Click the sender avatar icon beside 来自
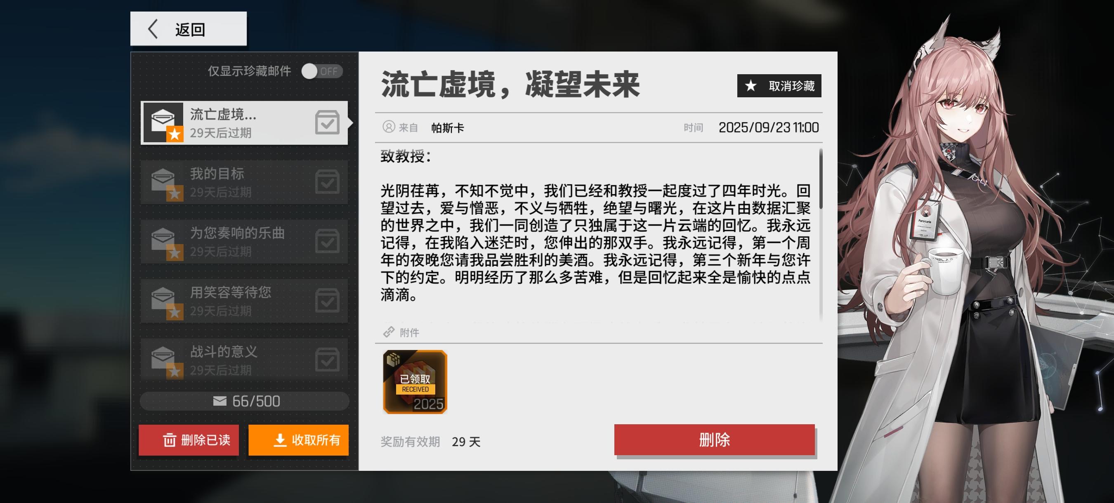The width and height of the screenshot is (1114, 503). 389,127
